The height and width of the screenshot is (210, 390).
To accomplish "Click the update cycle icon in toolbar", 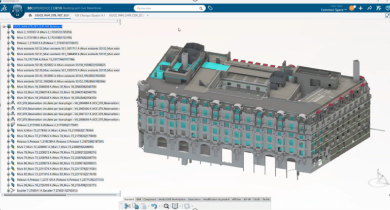I will pyautogui.click(x=187, y=206).
